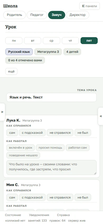The image size is (103, 224).
Task: Mark Мия С. as не был
Action: 83,197
